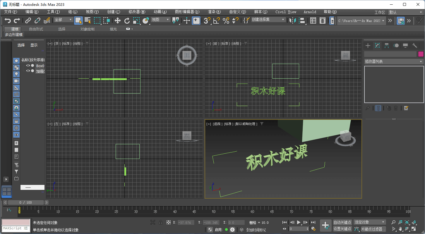The width and height of the screenshot is (425, 234).
Task: Play the animation
Action: [x=299, y=222]
